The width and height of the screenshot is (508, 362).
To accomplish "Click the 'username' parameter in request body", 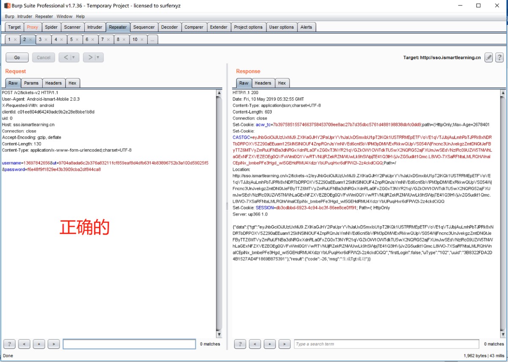I will click(11, 163).
